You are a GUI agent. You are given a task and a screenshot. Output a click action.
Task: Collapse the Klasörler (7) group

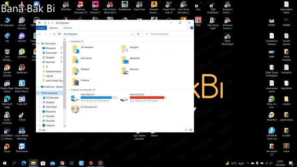[x=69, y=41]
